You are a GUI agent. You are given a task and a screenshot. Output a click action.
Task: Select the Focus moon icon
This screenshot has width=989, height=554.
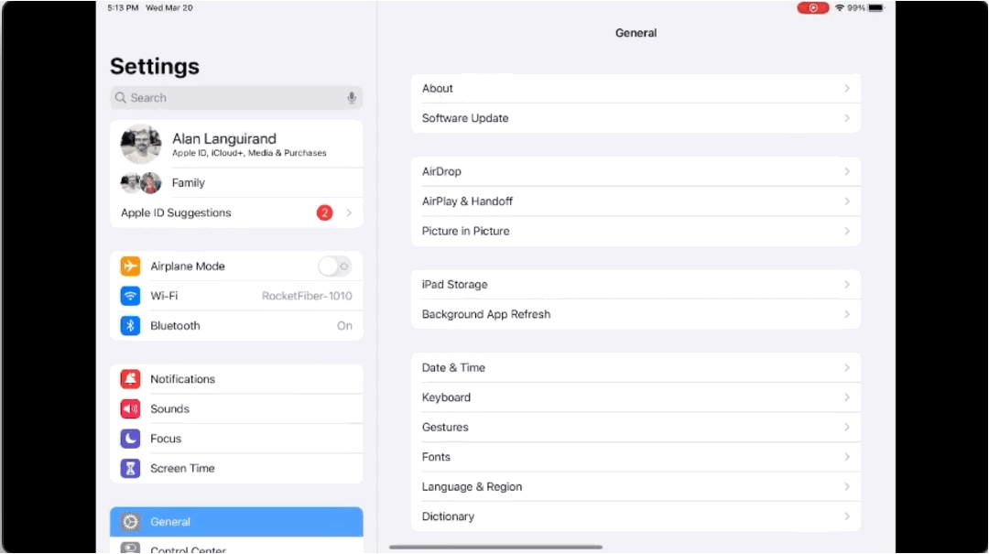coord(129,438)
